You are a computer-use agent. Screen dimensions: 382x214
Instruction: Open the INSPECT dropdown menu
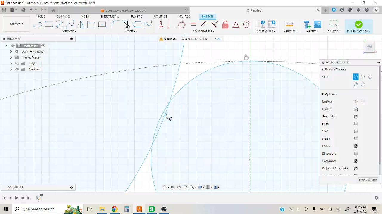(289, 31)
